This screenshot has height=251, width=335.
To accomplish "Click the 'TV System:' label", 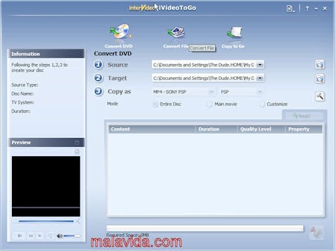I will (23, 102).
